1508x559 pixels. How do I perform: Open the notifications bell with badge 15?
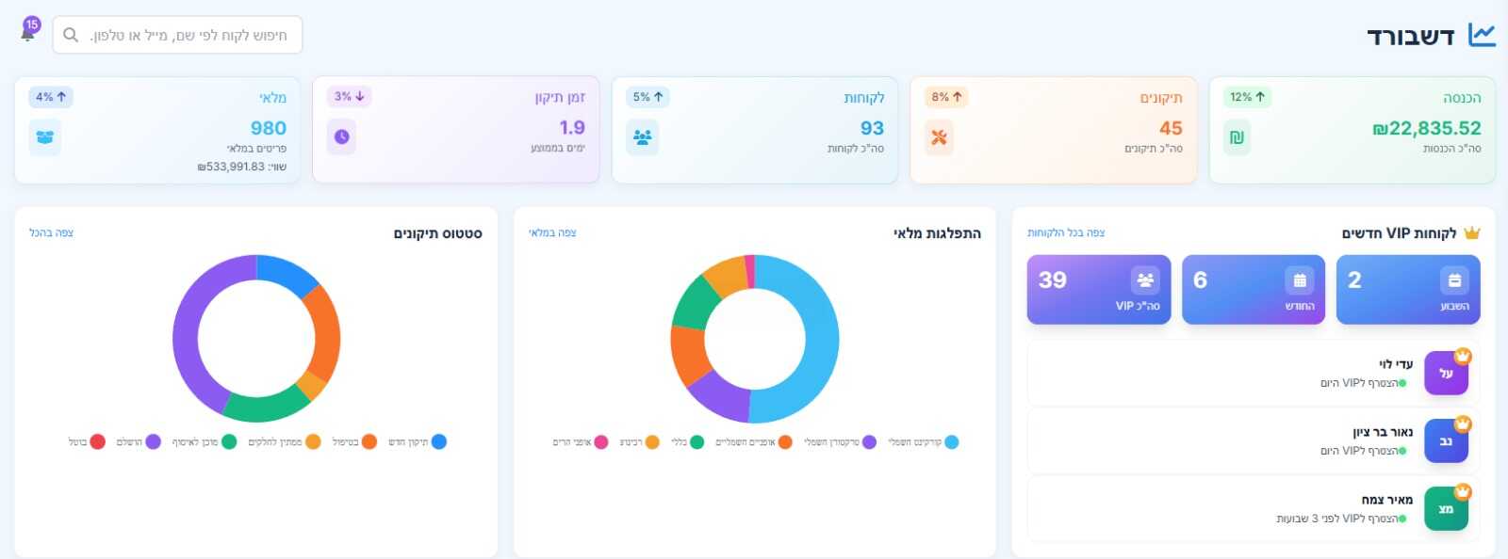(x=28, y=33)
